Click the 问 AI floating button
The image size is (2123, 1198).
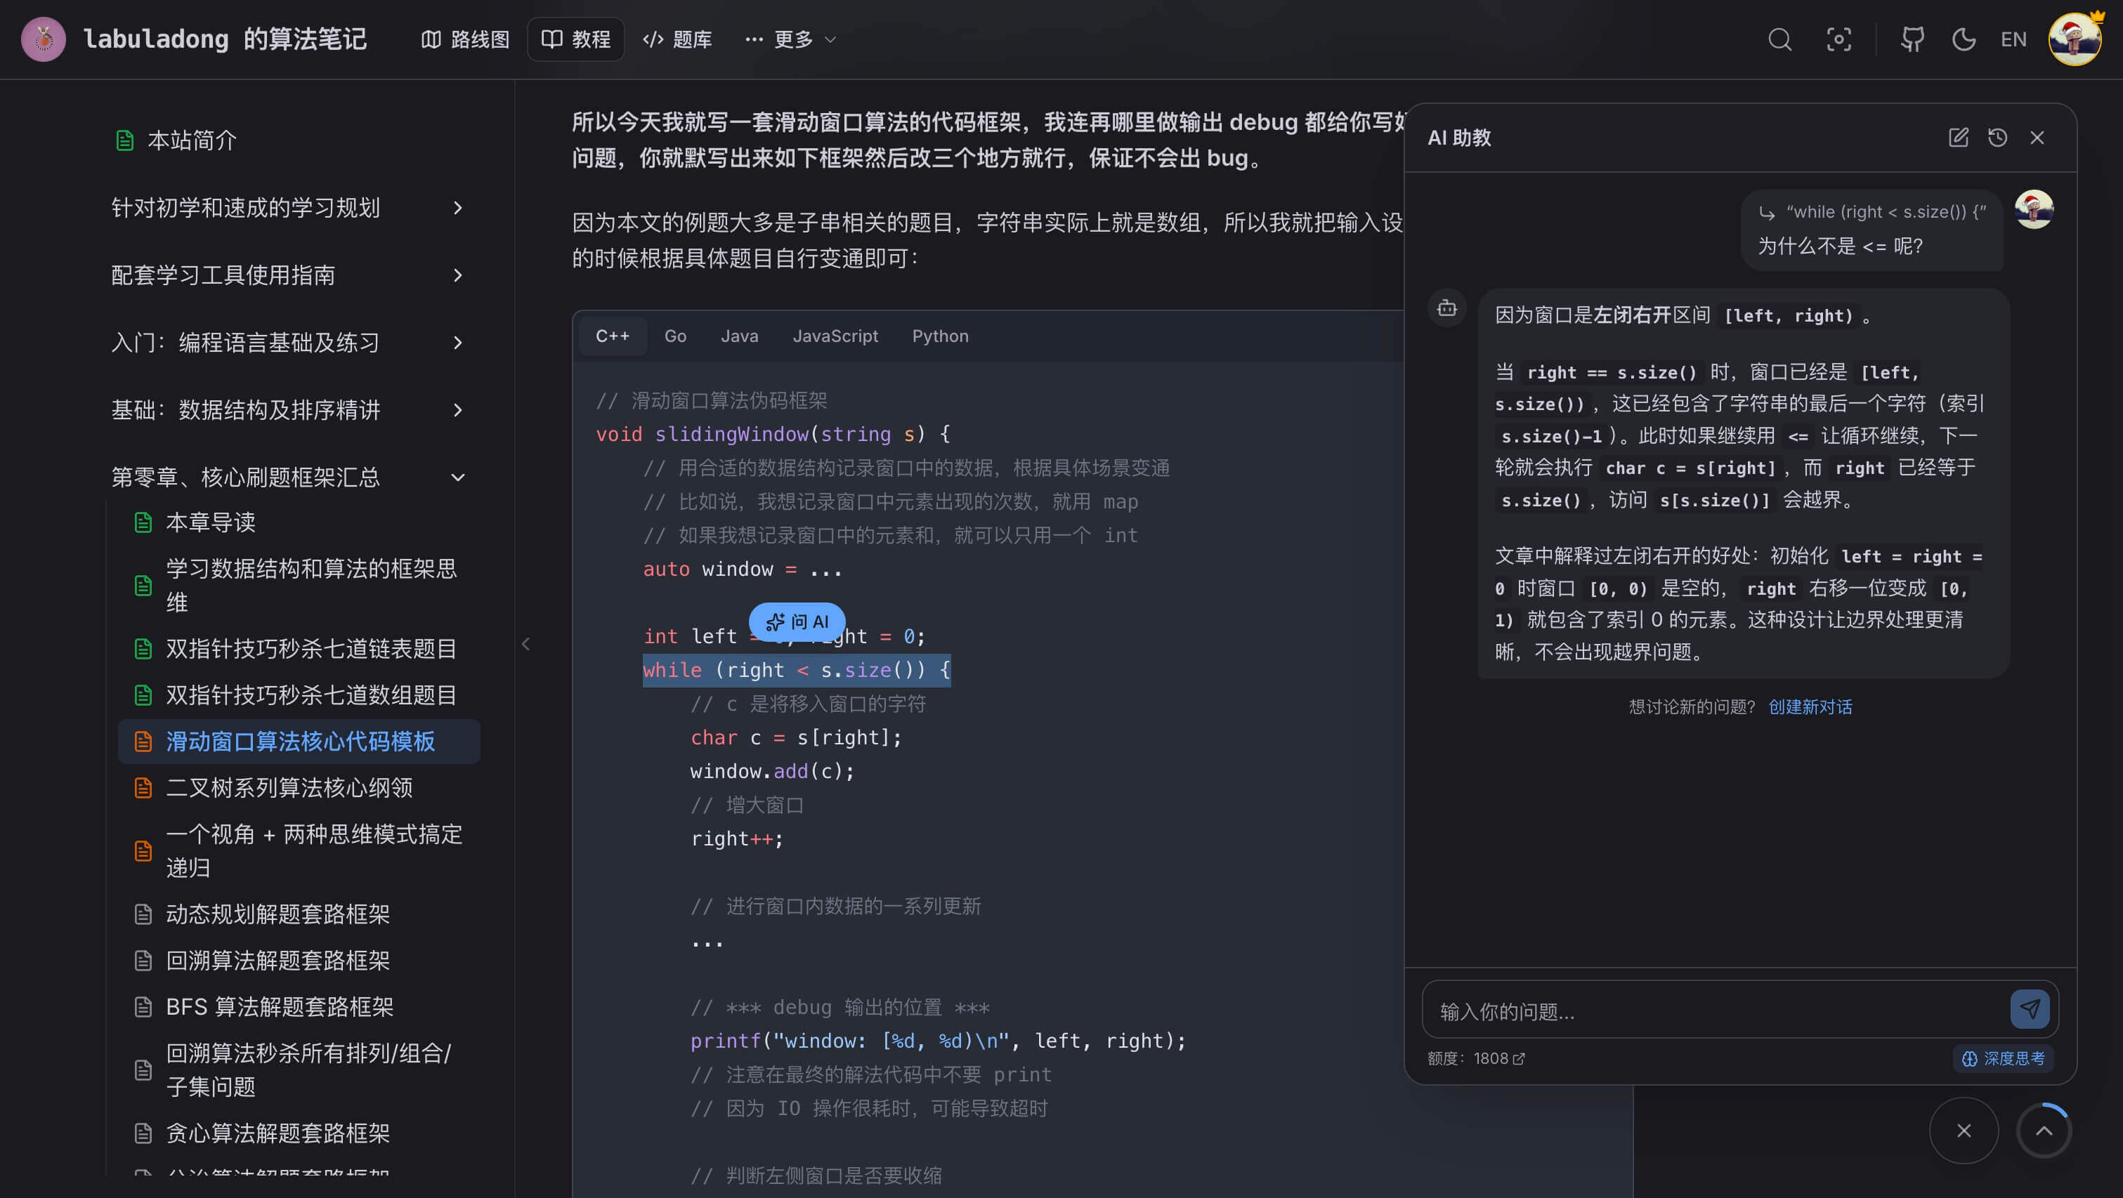[x=797, y=621]
